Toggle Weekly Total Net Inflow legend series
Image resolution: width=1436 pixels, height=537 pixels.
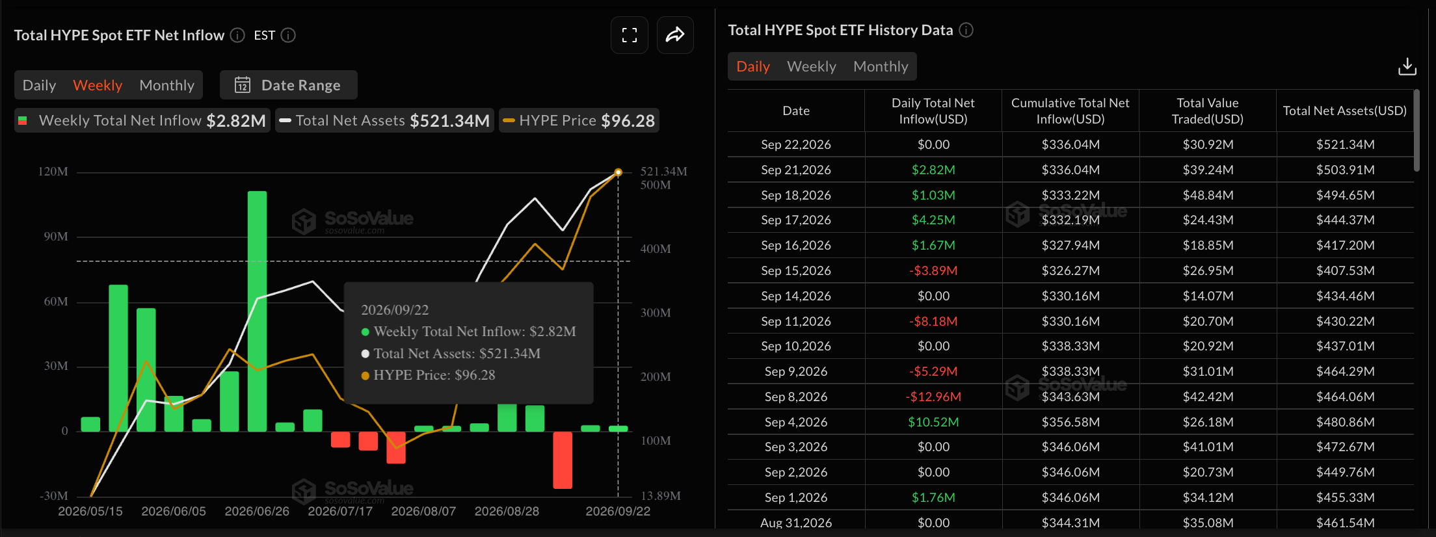142,120
